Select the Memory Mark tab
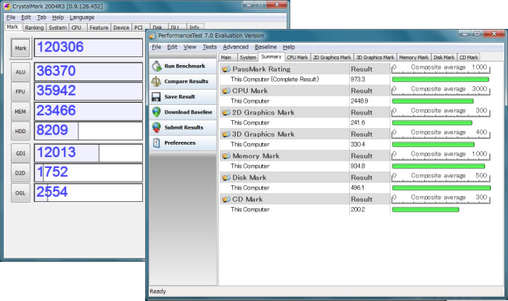Screen dimensions: 508x301 [414, 57]
